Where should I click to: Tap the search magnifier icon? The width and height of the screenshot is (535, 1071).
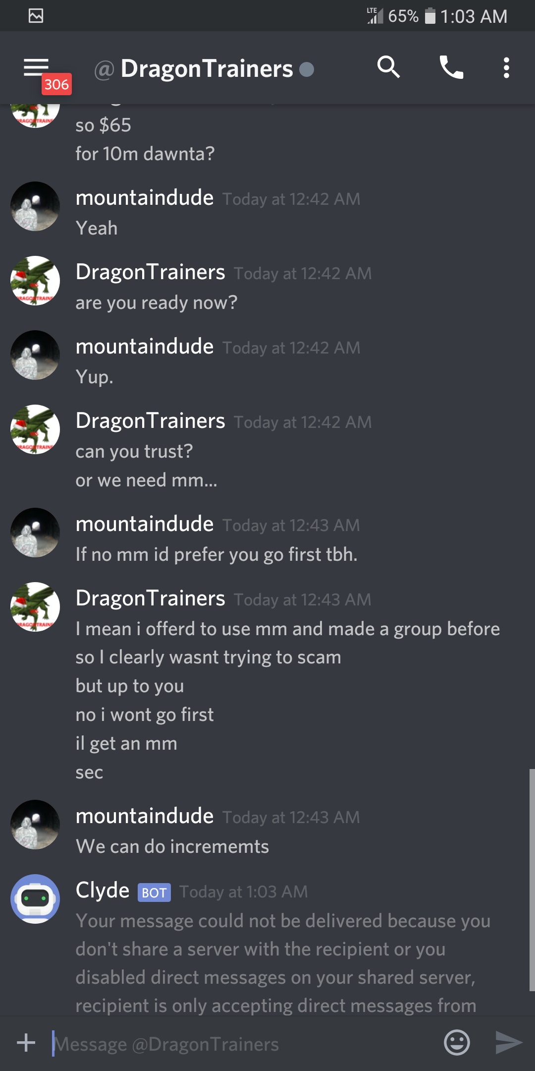388,67
